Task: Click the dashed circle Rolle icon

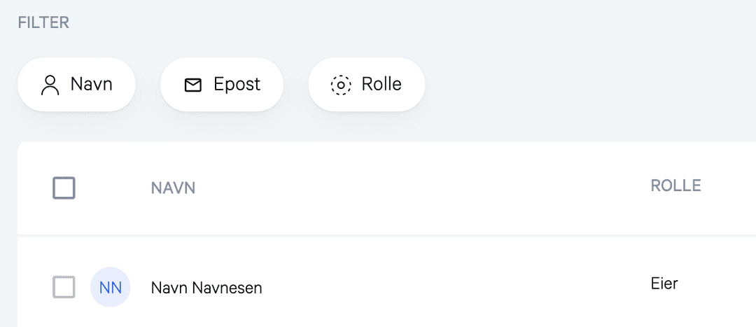Action: 341,85
